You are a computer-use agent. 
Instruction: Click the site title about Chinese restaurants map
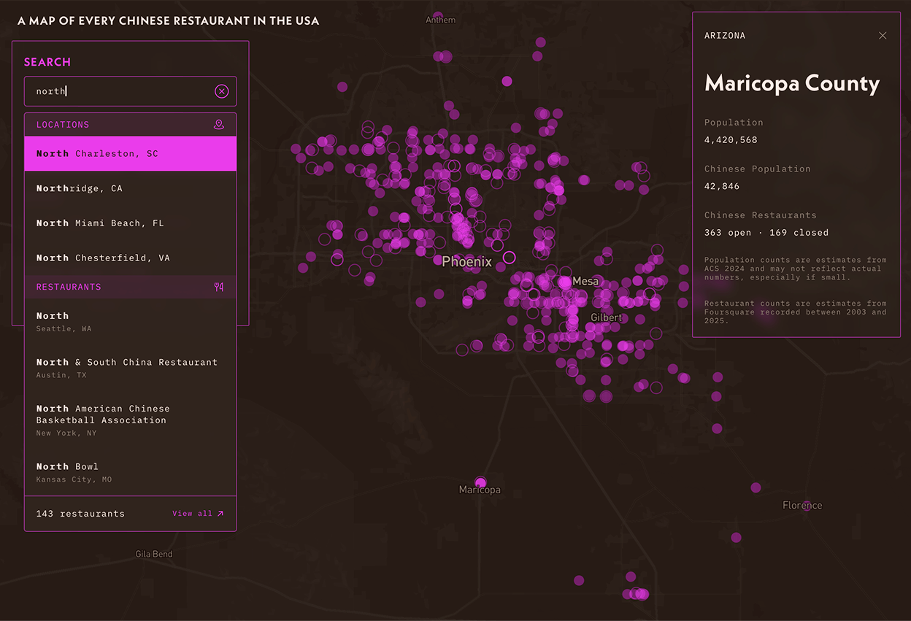(168, 20)
